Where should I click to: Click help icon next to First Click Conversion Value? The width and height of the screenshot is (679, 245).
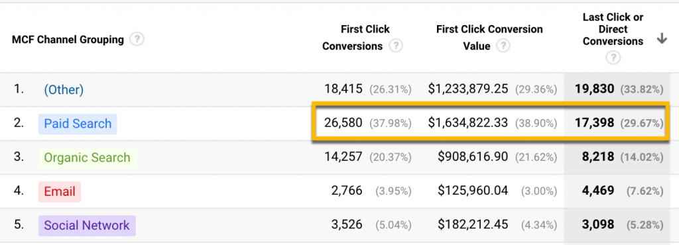pos(503,46)
